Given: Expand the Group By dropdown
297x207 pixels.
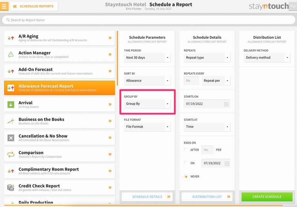Looking at the screenshot, I should coord(147,104).
